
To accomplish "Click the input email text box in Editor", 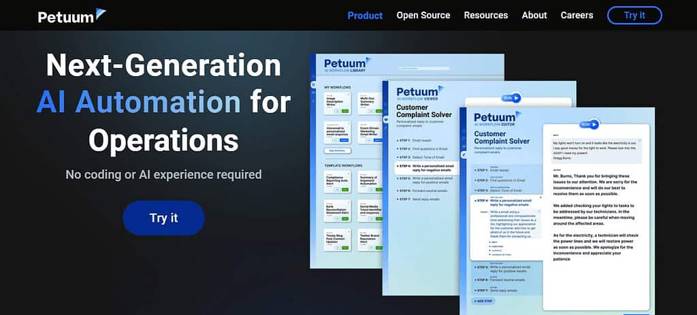I will [596, 150].
